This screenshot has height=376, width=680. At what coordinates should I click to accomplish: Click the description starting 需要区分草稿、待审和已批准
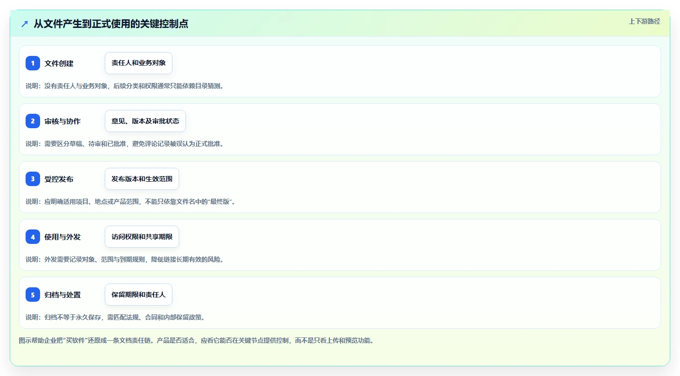pos(126,144)
